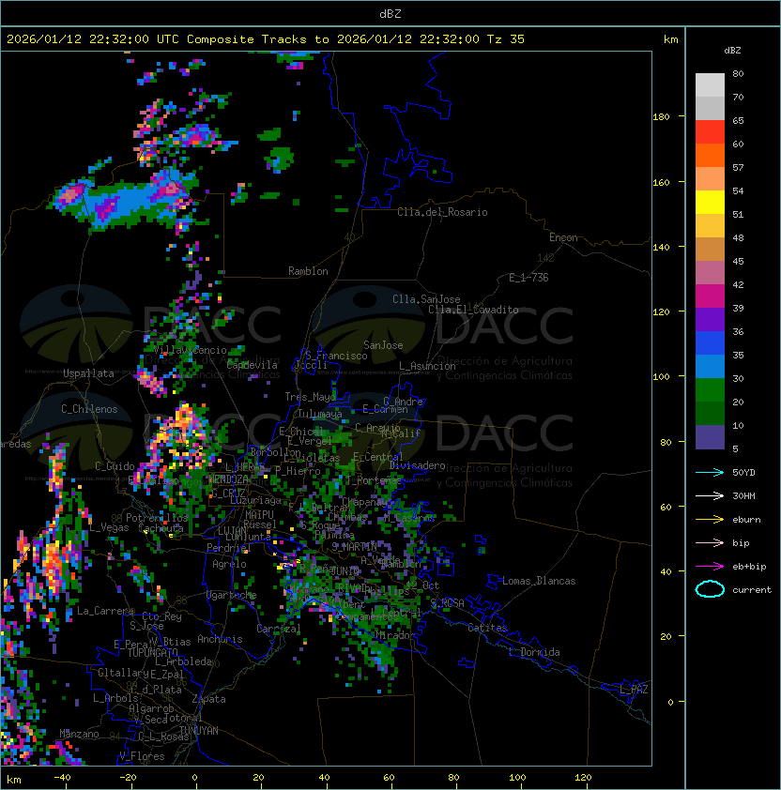
Task: Click the 'L_PAZ' map label
Action: coord(634,690)
